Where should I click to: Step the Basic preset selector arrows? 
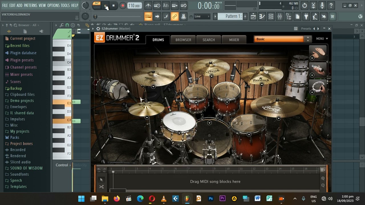[308, 39]
